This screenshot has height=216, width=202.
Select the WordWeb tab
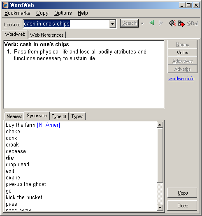click(15, 34)
